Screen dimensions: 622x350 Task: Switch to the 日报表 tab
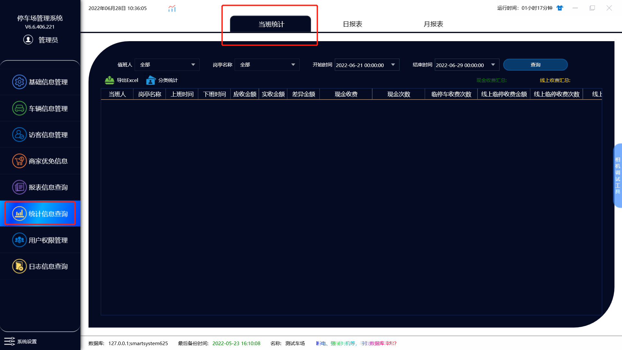(352, 24)
